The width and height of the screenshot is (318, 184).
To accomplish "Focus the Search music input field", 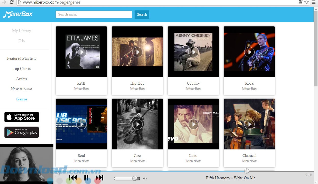I will point(94,14).
